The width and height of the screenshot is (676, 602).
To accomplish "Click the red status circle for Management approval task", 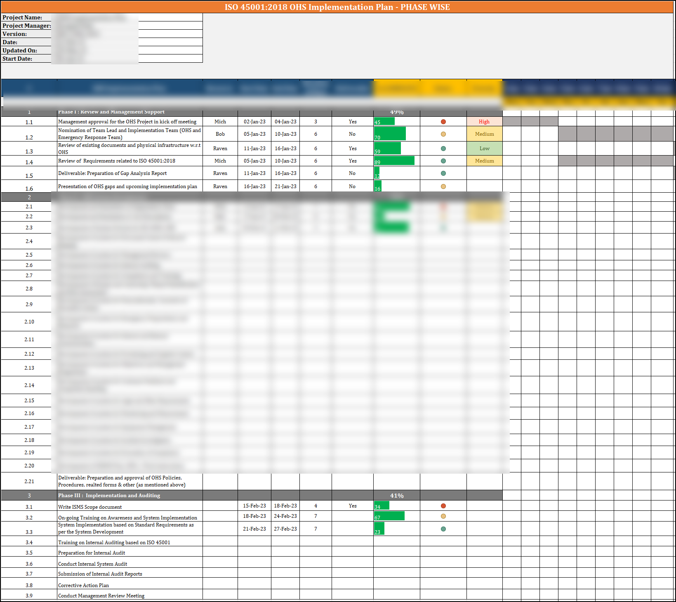I will 443,122.
